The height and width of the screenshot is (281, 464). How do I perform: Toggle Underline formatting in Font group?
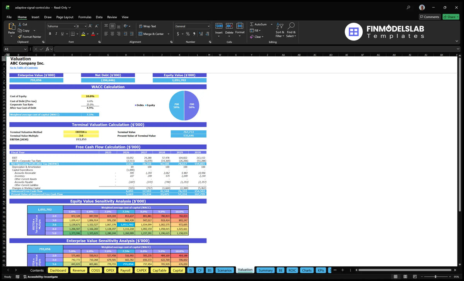62,34
